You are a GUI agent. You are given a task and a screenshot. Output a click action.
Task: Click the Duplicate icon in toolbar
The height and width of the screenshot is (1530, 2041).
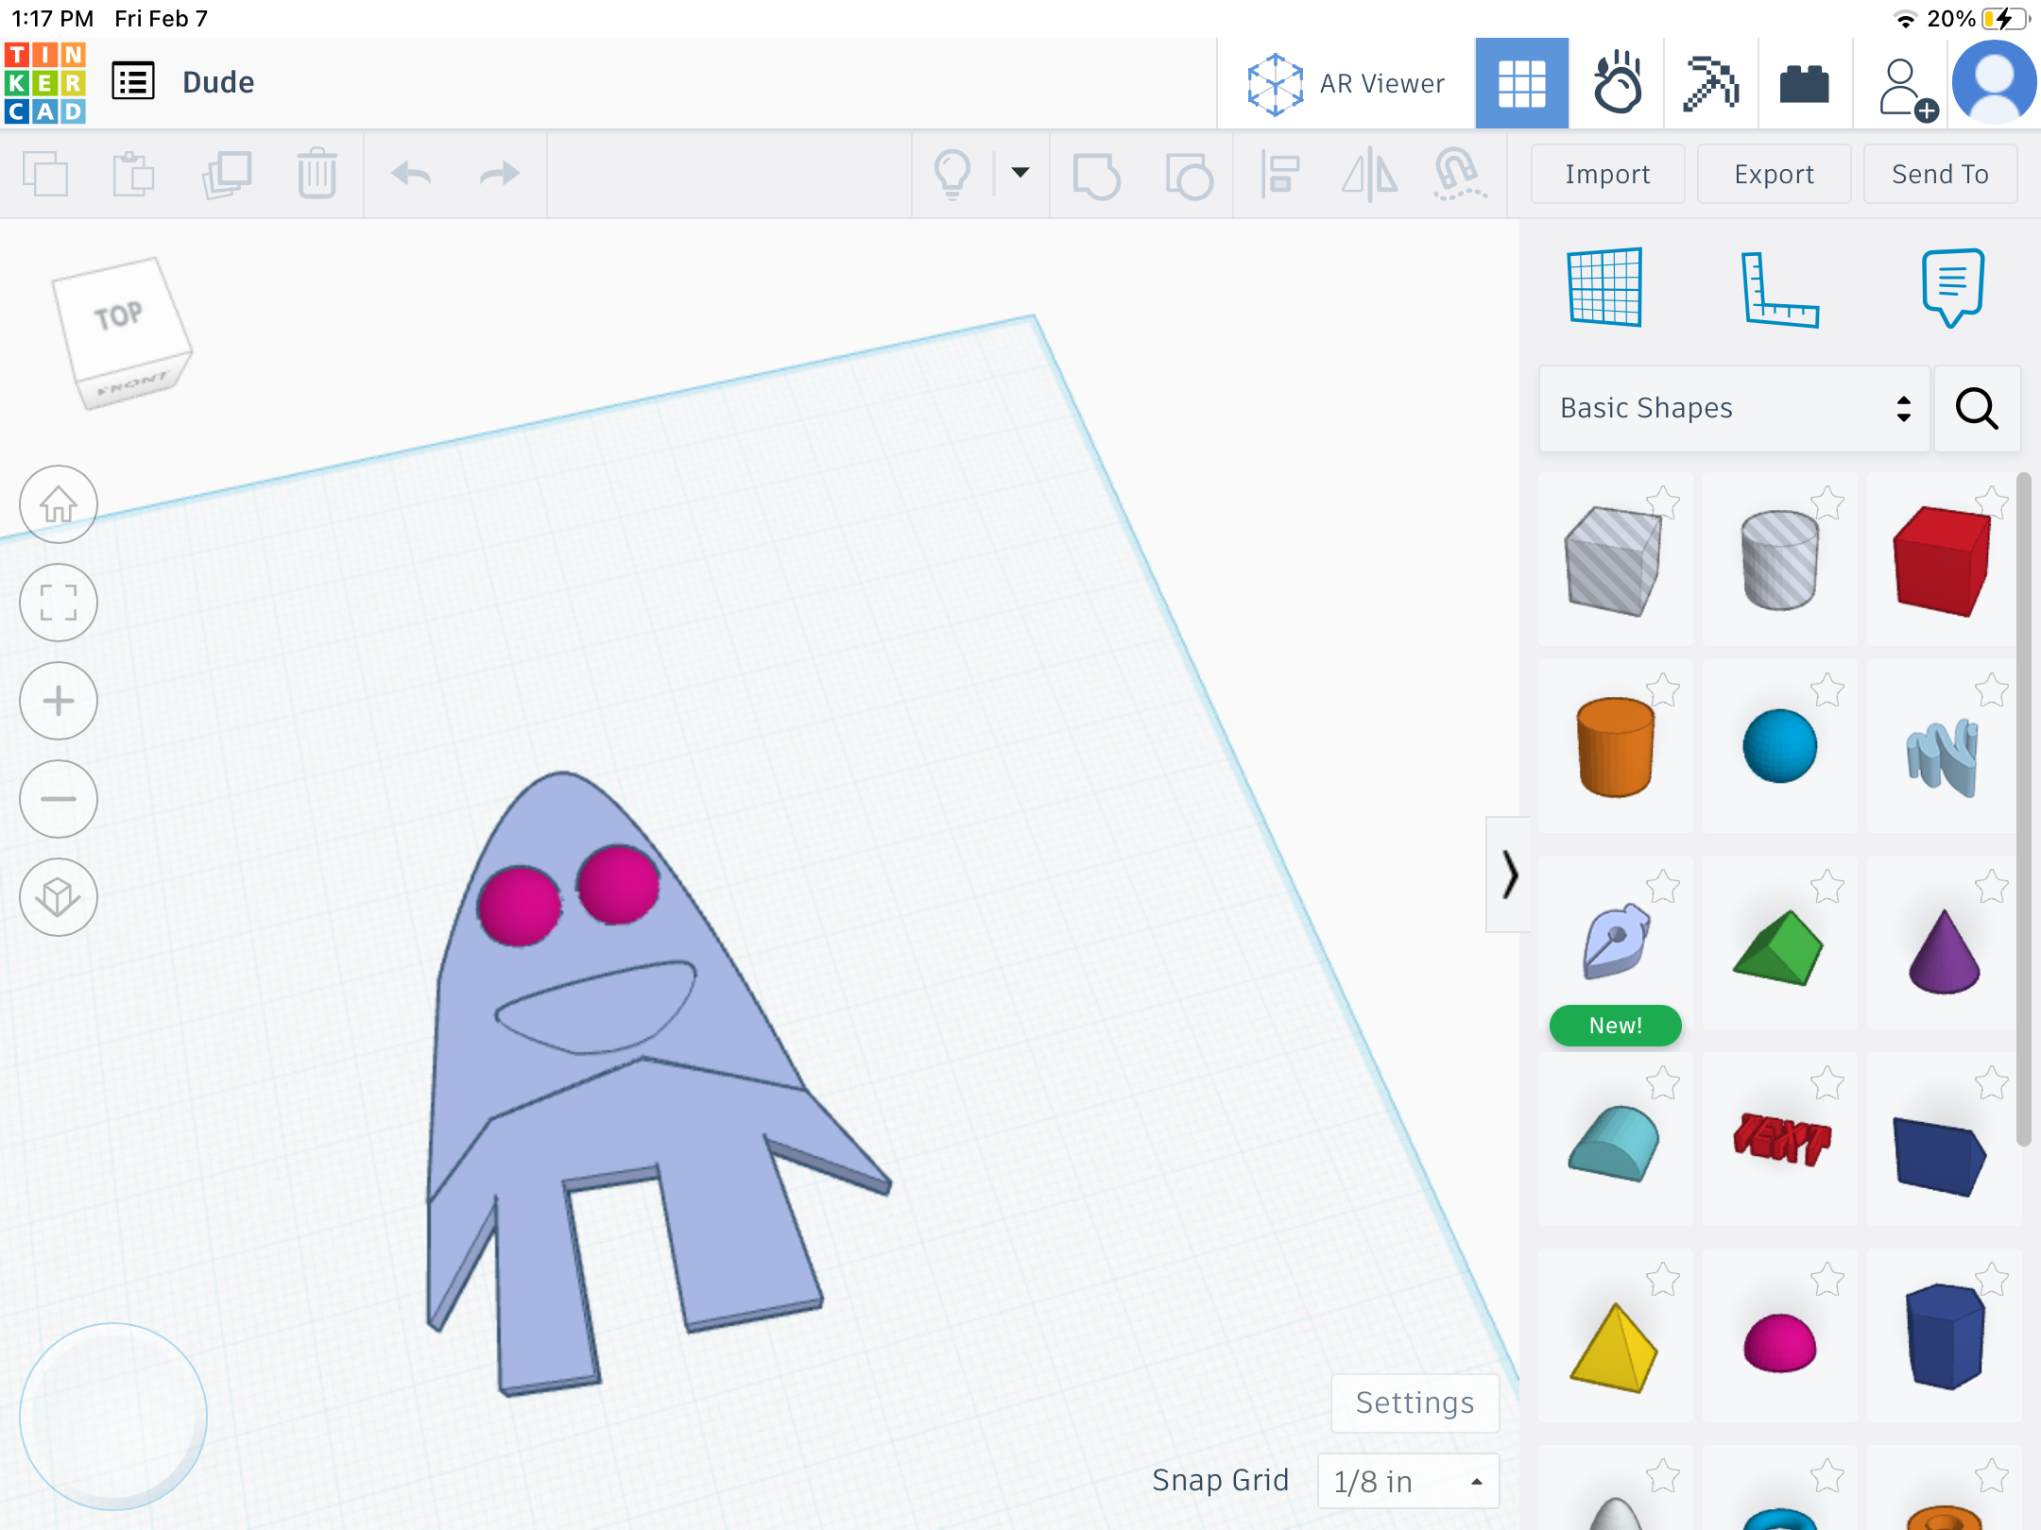[x=227, y=174]
